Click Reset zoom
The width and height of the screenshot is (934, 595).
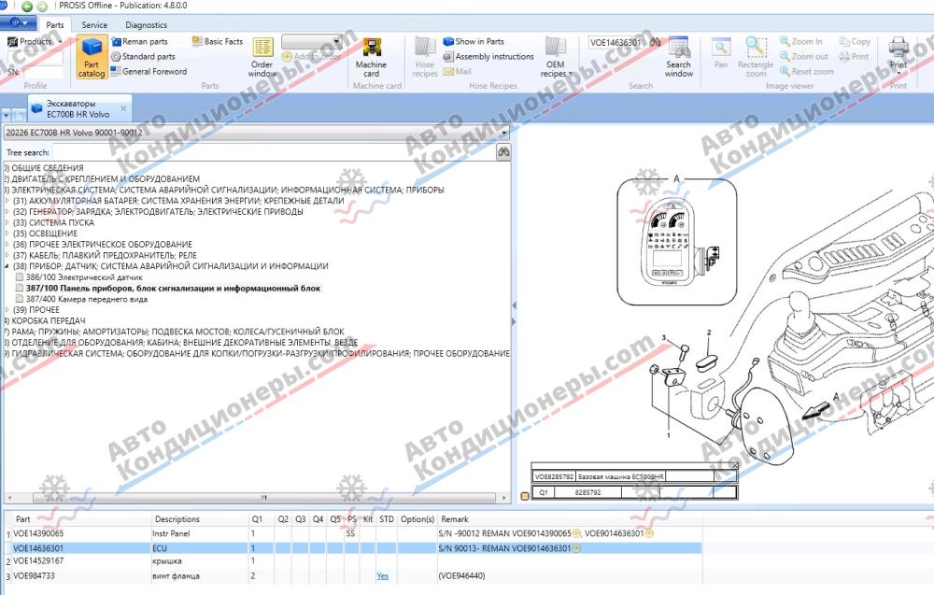807,72
